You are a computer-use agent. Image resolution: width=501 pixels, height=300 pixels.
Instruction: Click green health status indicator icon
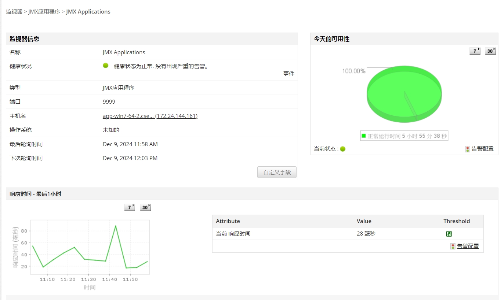[x=106, y=66]
